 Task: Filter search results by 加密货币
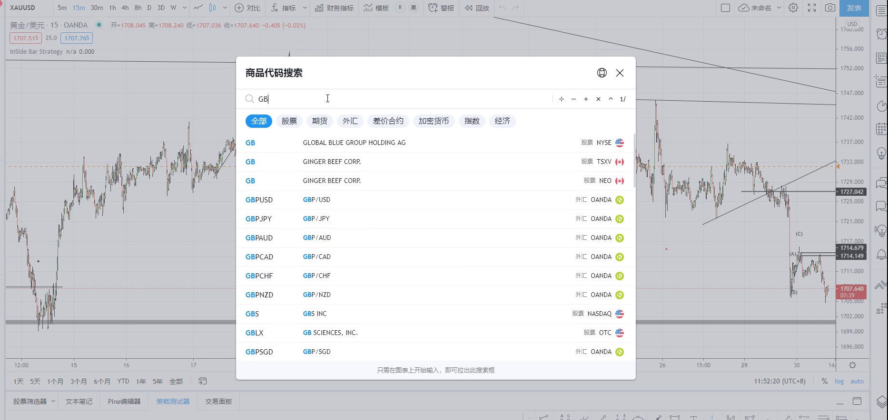[x=434, y=121]
